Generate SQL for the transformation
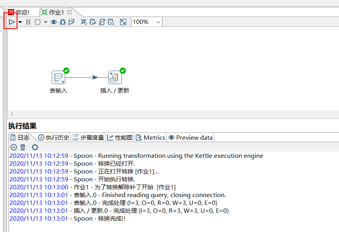Screen dimensions: 339x232 point(102,22)
